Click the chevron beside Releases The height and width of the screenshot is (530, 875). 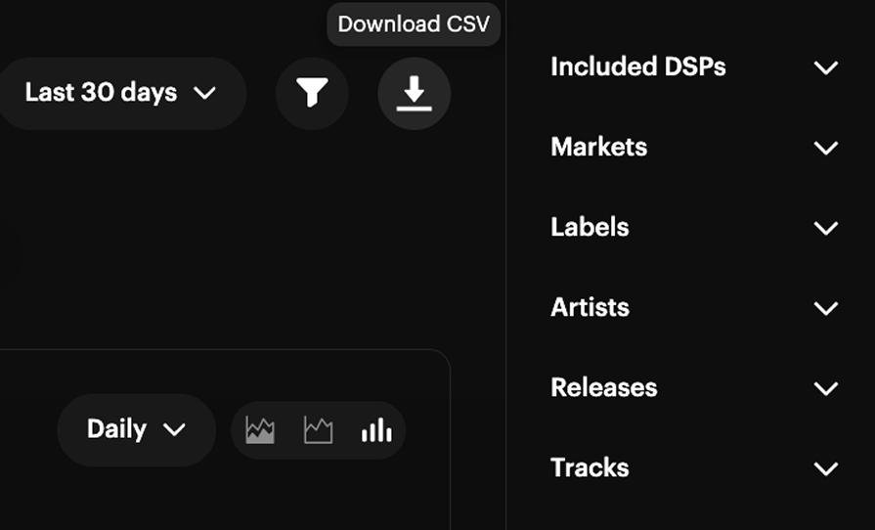pyautogui.click(x=826, y=389)
